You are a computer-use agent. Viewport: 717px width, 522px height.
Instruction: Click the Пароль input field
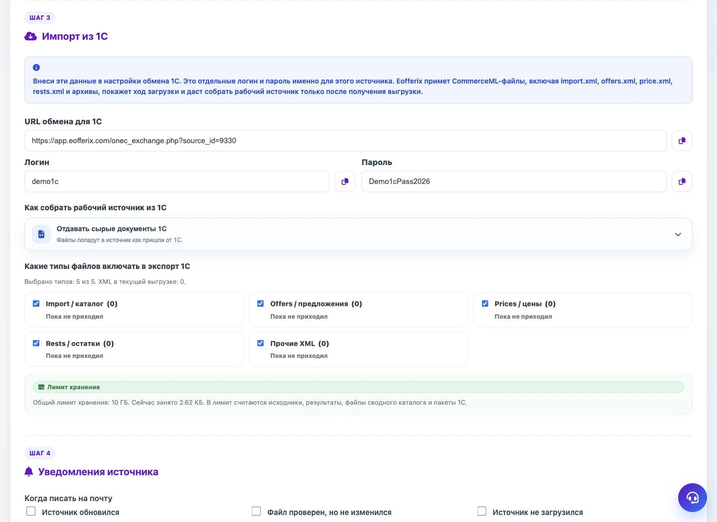(514, 181)
